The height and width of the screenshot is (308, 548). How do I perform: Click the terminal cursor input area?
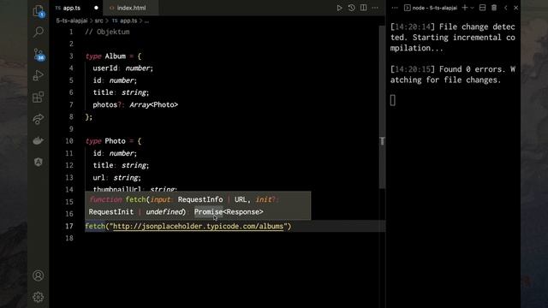coord(393,100)
